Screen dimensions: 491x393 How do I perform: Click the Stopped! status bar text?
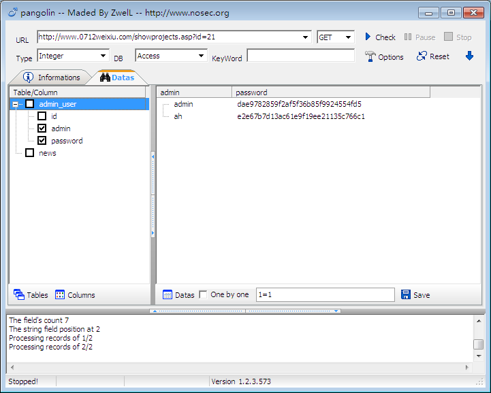23,381
